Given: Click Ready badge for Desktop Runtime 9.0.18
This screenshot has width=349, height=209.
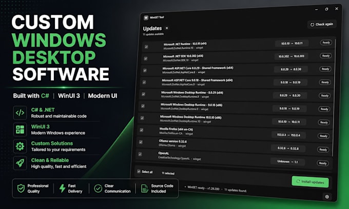Looking at the screenshot, I should click(324, 109).
